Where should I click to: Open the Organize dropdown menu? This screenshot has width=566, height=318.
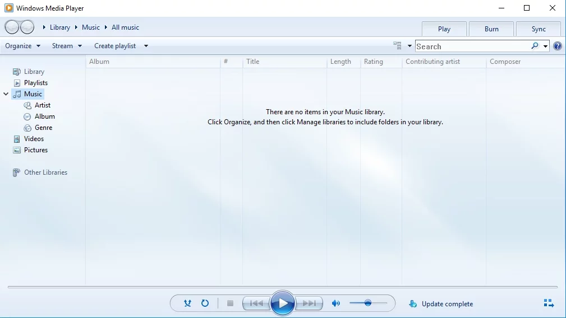[x=23, y=46]
